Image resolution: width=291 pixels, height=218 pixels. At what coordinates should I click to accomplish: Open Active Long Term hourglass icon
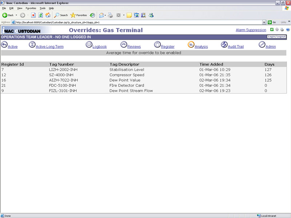click(32, 45)
